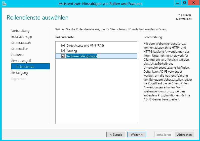
Task: Select the highlighted Rollendienste step
Action: tap(30, 66)
